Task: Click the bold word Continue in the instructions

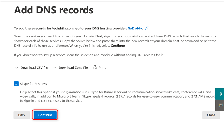Action: [x=118, y=46]
